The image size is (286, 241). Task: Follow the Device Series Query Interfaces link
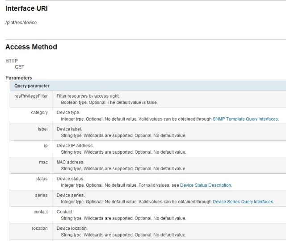point(243,202)
